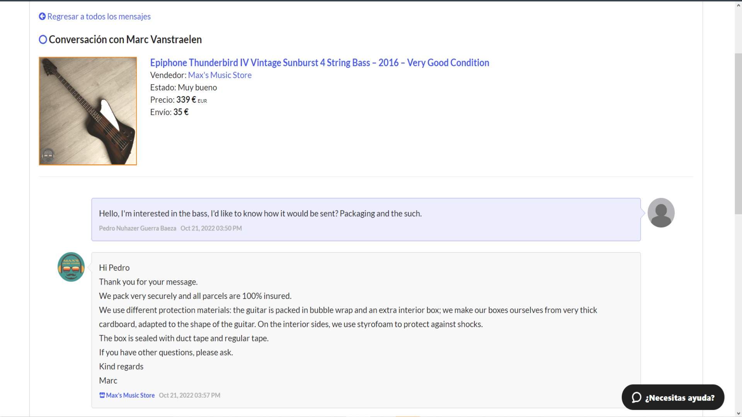Open the Epiphone Thunderbird bass photo thumbnail
Screen dimensions: 742x417
88,111
